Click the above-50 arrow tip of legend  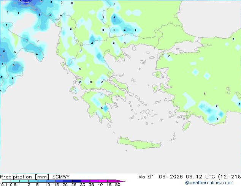pos(121,181)
